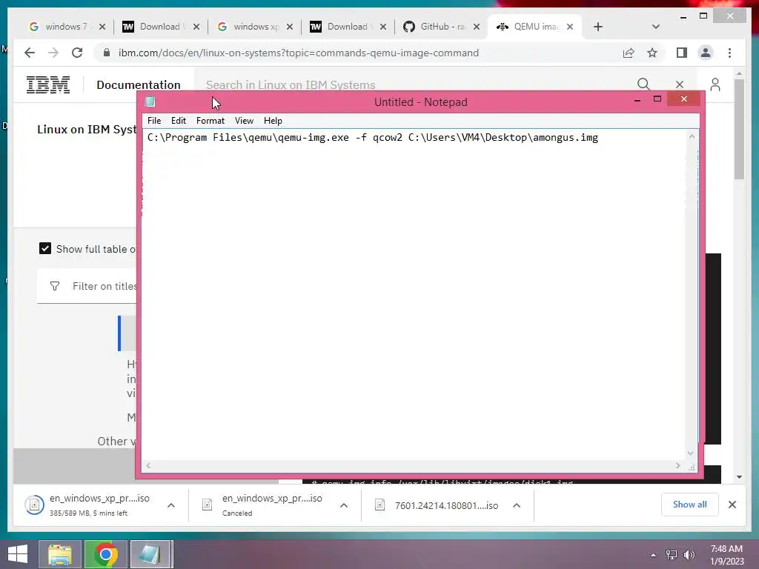Click the IBM logo

point(48,84)
